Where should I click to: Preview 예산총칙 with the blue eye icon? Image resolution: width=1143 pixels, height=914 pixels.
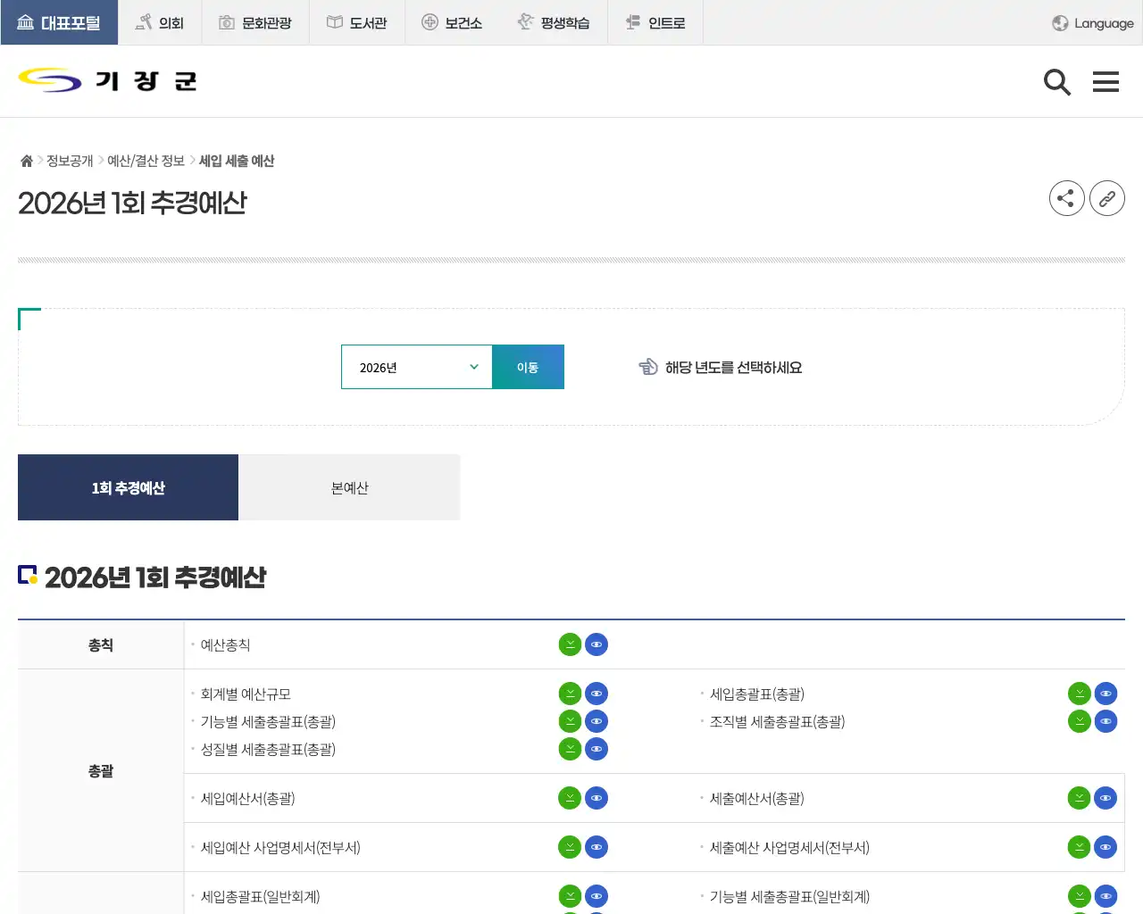[597, 644]
